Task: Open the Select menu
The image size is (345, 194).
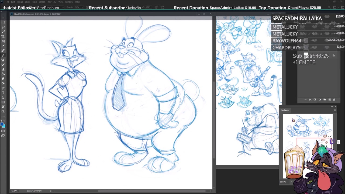Action: pyautogui.click(x=42, y=2)
